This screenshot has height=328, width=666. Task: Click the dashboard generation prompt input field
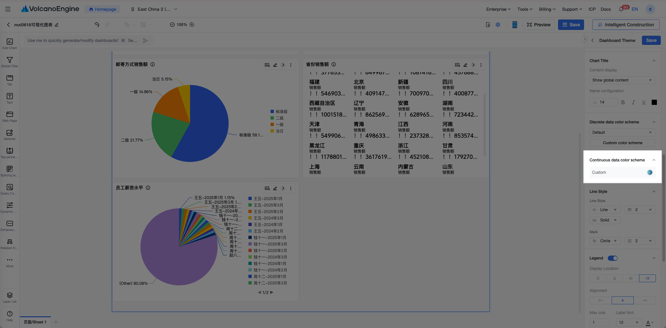click(73, 41)
